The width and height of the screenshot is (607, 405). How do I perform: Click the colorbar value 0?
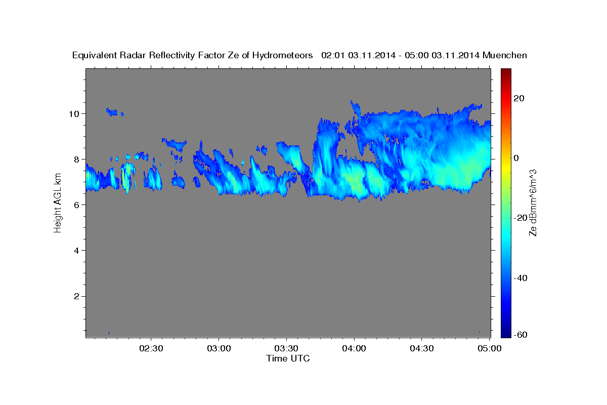(517, 158)
